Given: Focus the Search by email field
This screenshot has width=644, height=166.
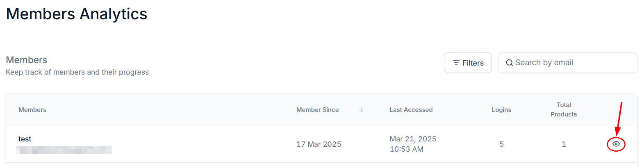Looking at the screenshot, I should 567,63.
